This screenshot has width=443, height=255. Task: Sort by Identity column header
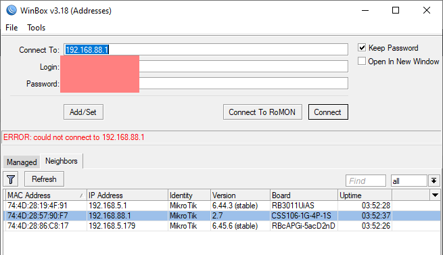pyautogui.click(x=189, y=195)
